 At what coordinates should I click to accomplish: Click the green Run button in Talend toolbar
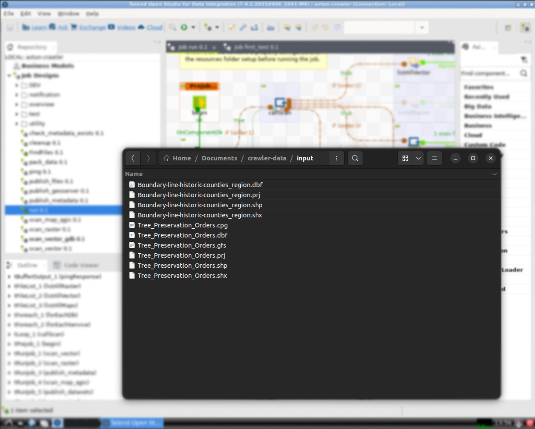tap(184, 27)
